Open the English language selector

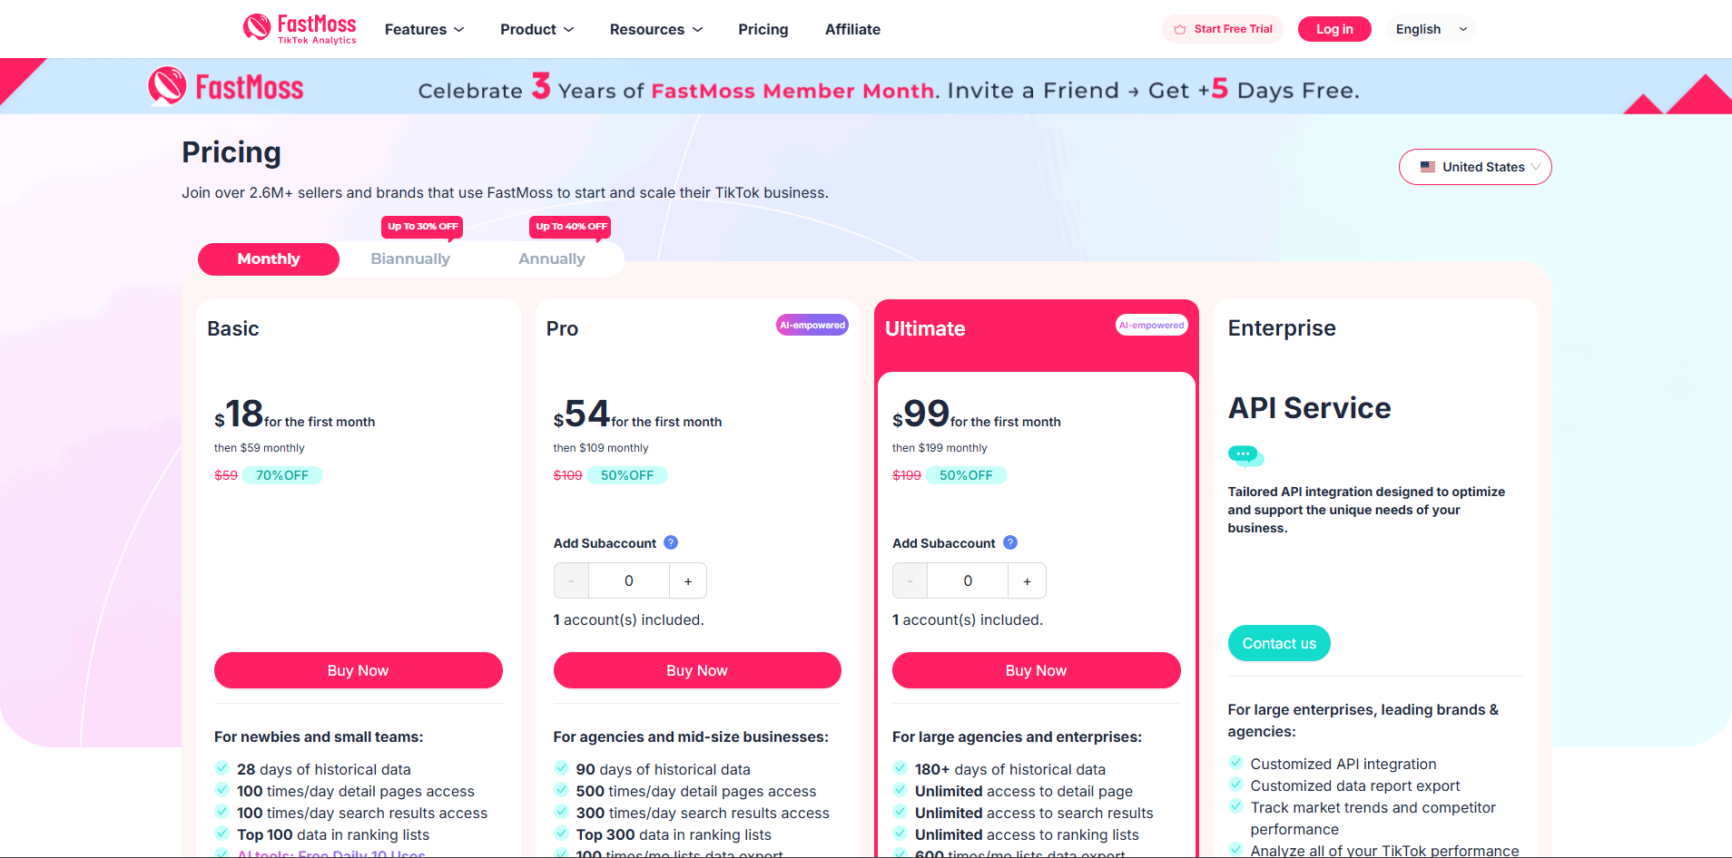1431,29
